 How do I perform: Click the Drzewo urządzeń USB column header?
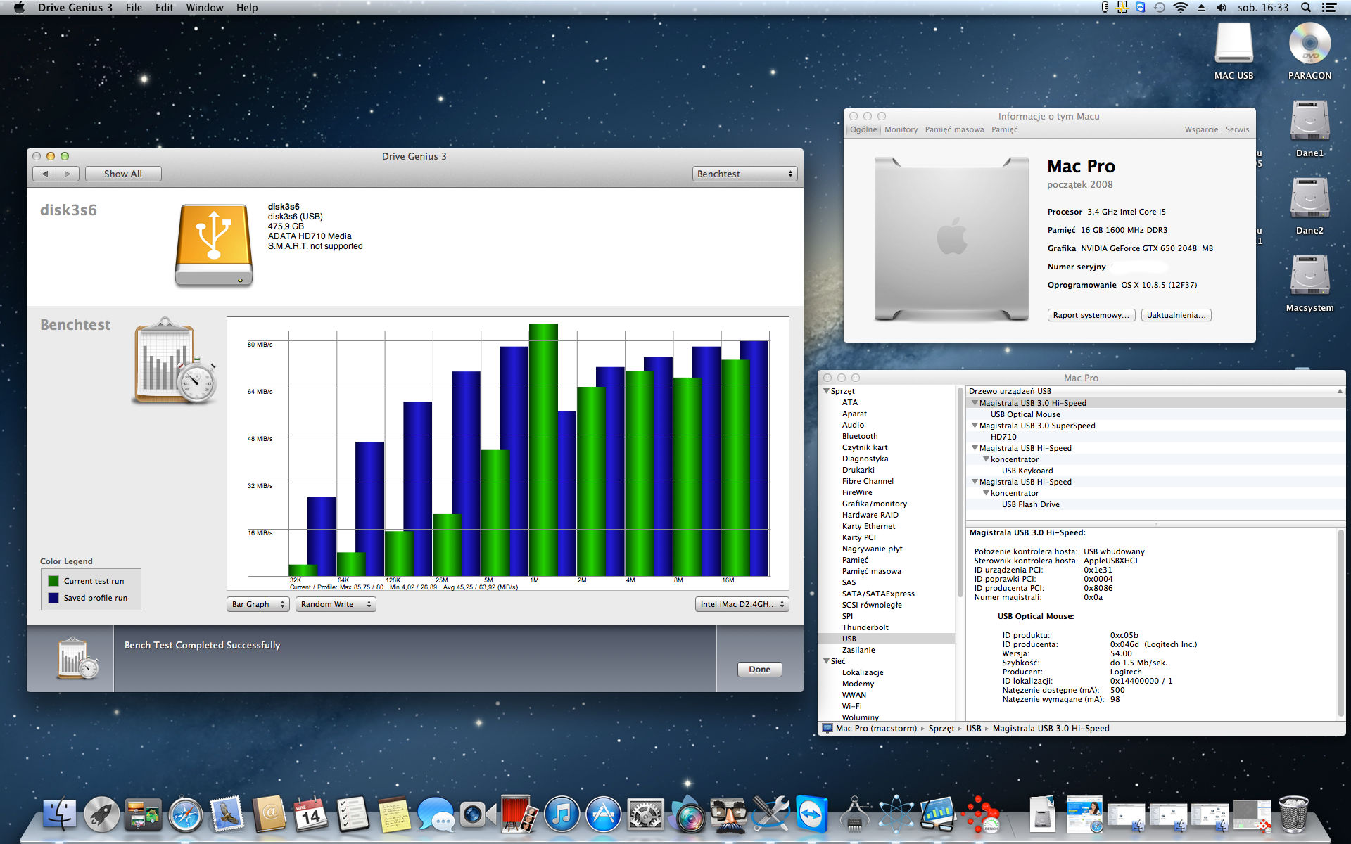click(1154, 391)
